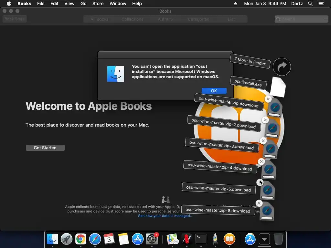Click icon for osu-wine-master.zip-2.download
Screen dimensions: 331x248
tap(272, 129)
